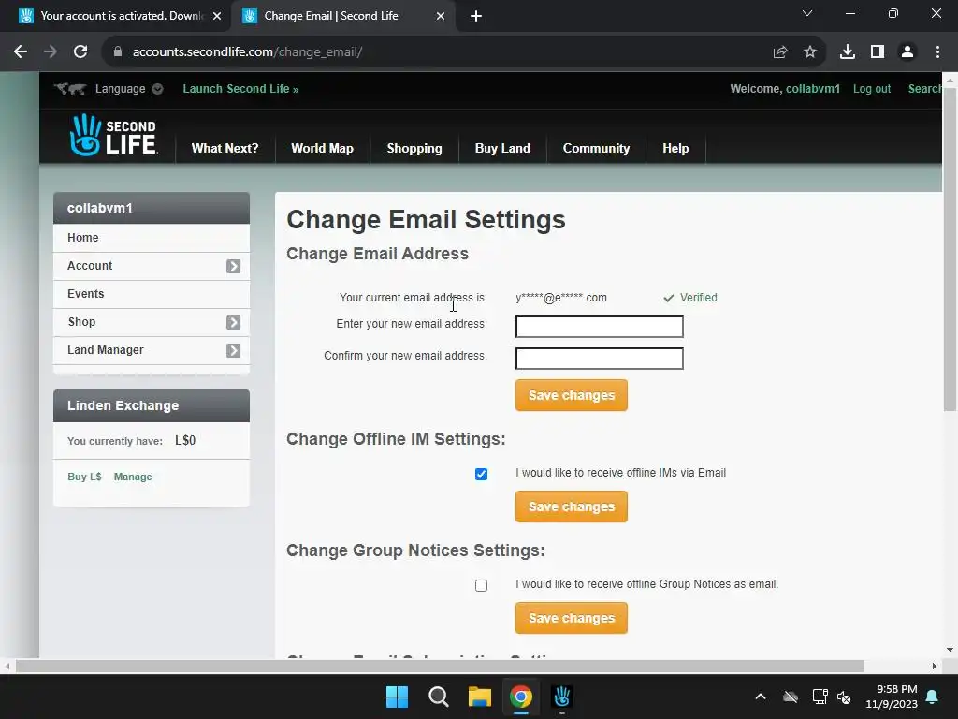Image resolution: width=958 pixels, height=719 pixels.
Task: Expand the Shop sidebar arrow
Action: [233, 322]
